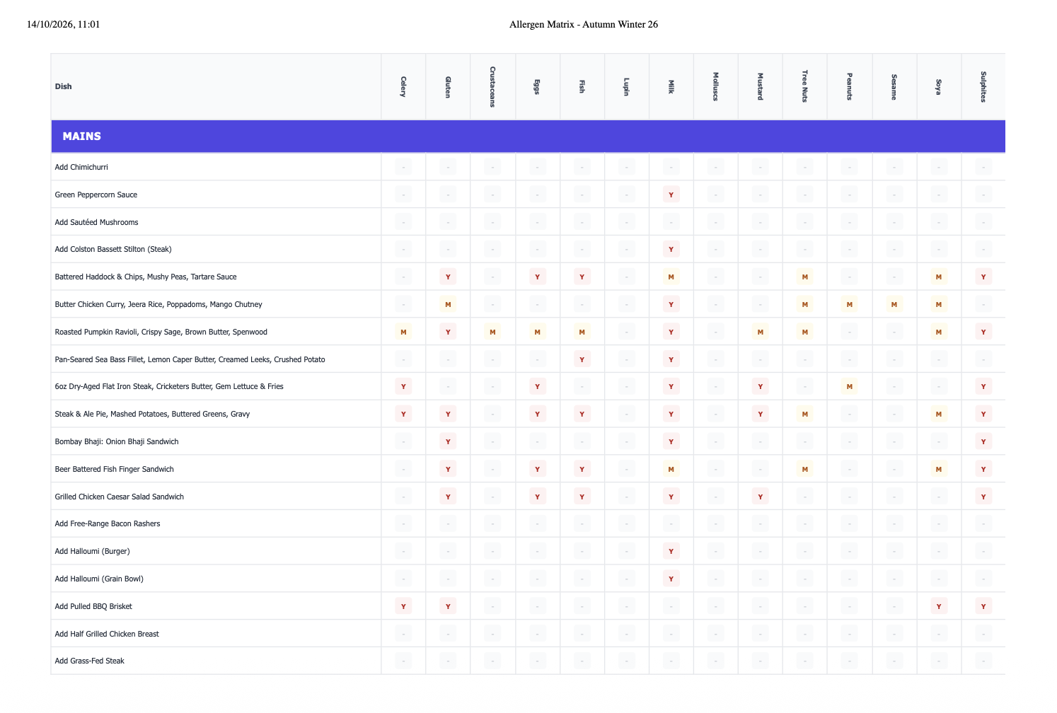
Task: Click the Peanuts M for Flat Iron Steak
Action: [x=849, y=386]
